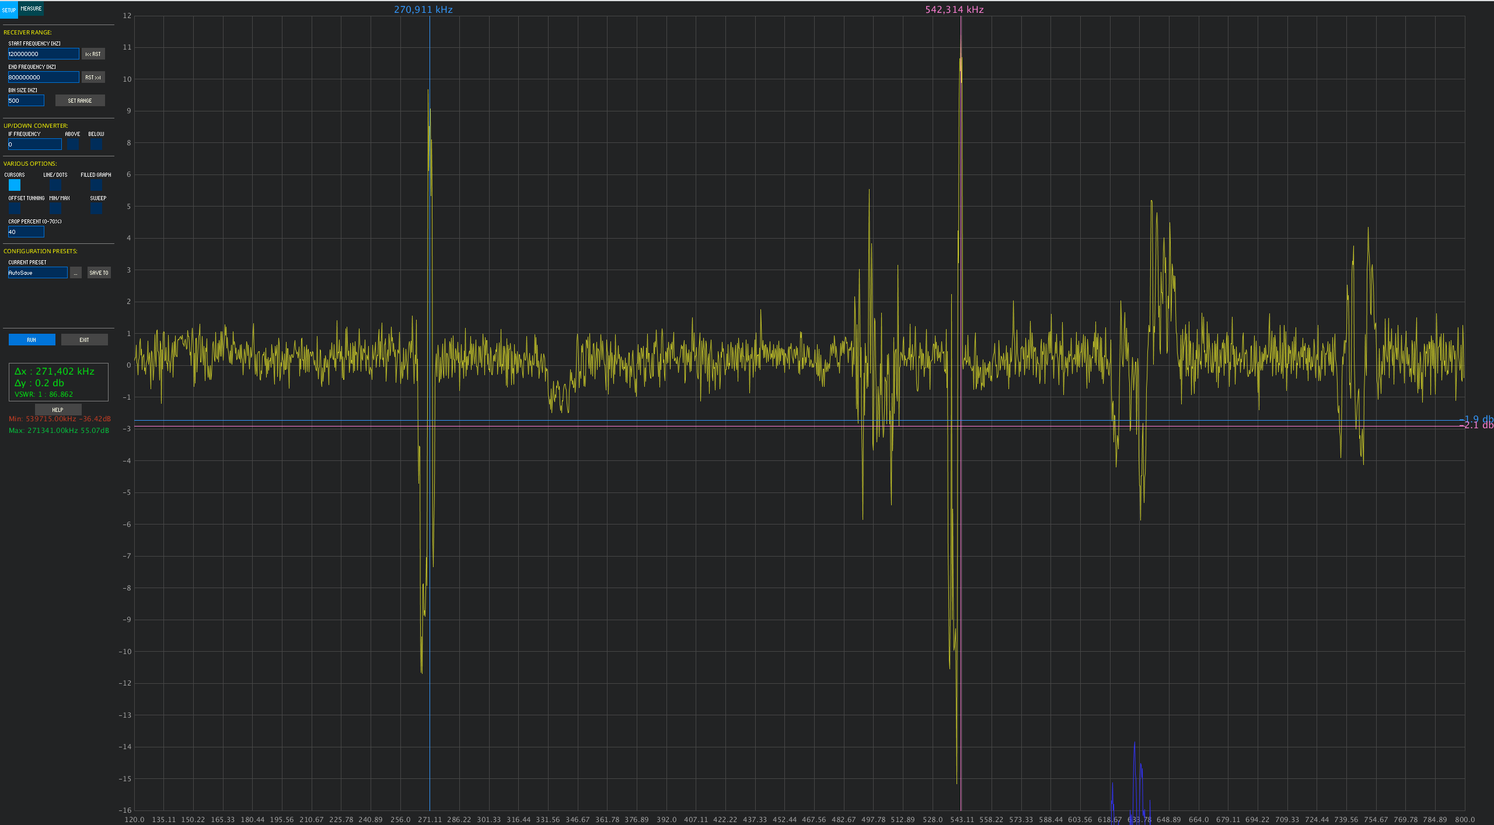Enable the MIN/MAX option

[x=56, y=208]
